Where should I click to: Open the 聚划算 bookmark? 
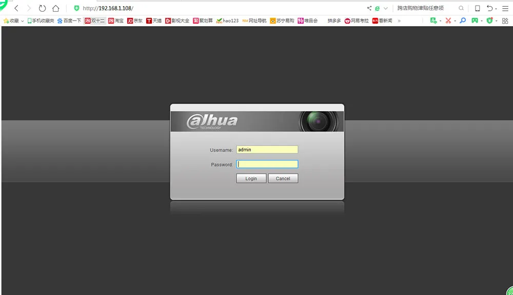203,20
